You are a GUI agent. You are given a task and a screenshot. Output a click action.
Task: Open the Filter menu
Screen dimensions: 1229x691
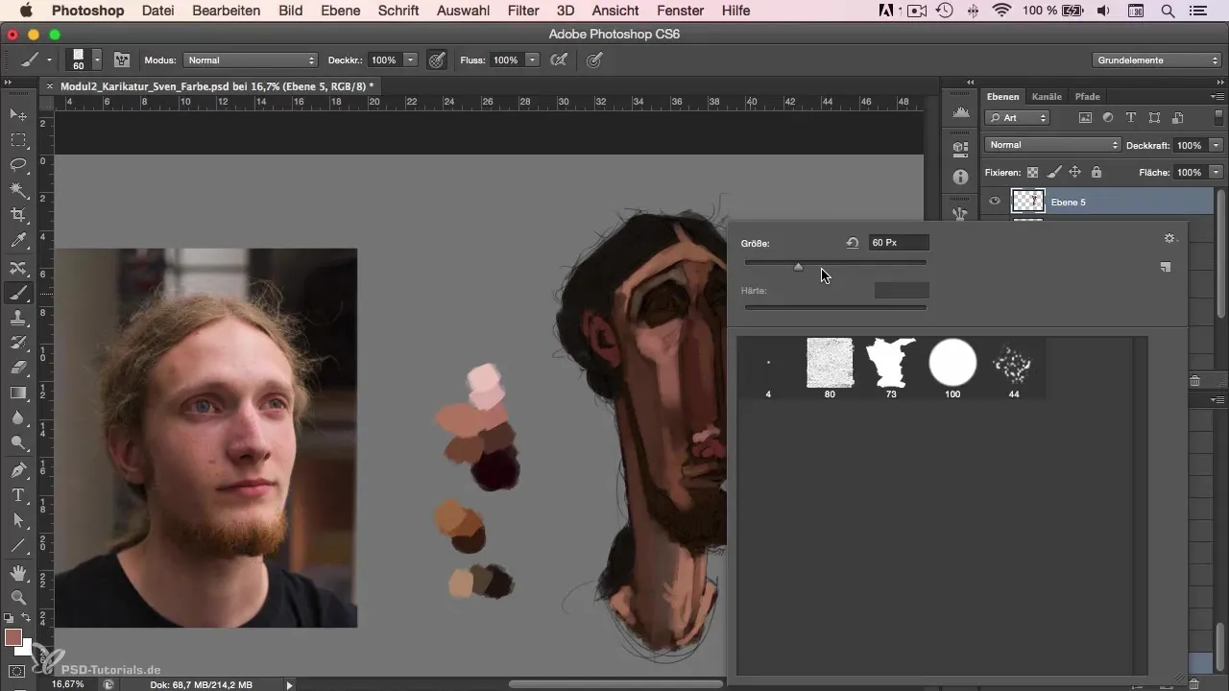click(522, 11)
